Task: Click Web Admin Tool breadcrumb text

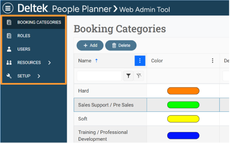Action: [145, 10]
